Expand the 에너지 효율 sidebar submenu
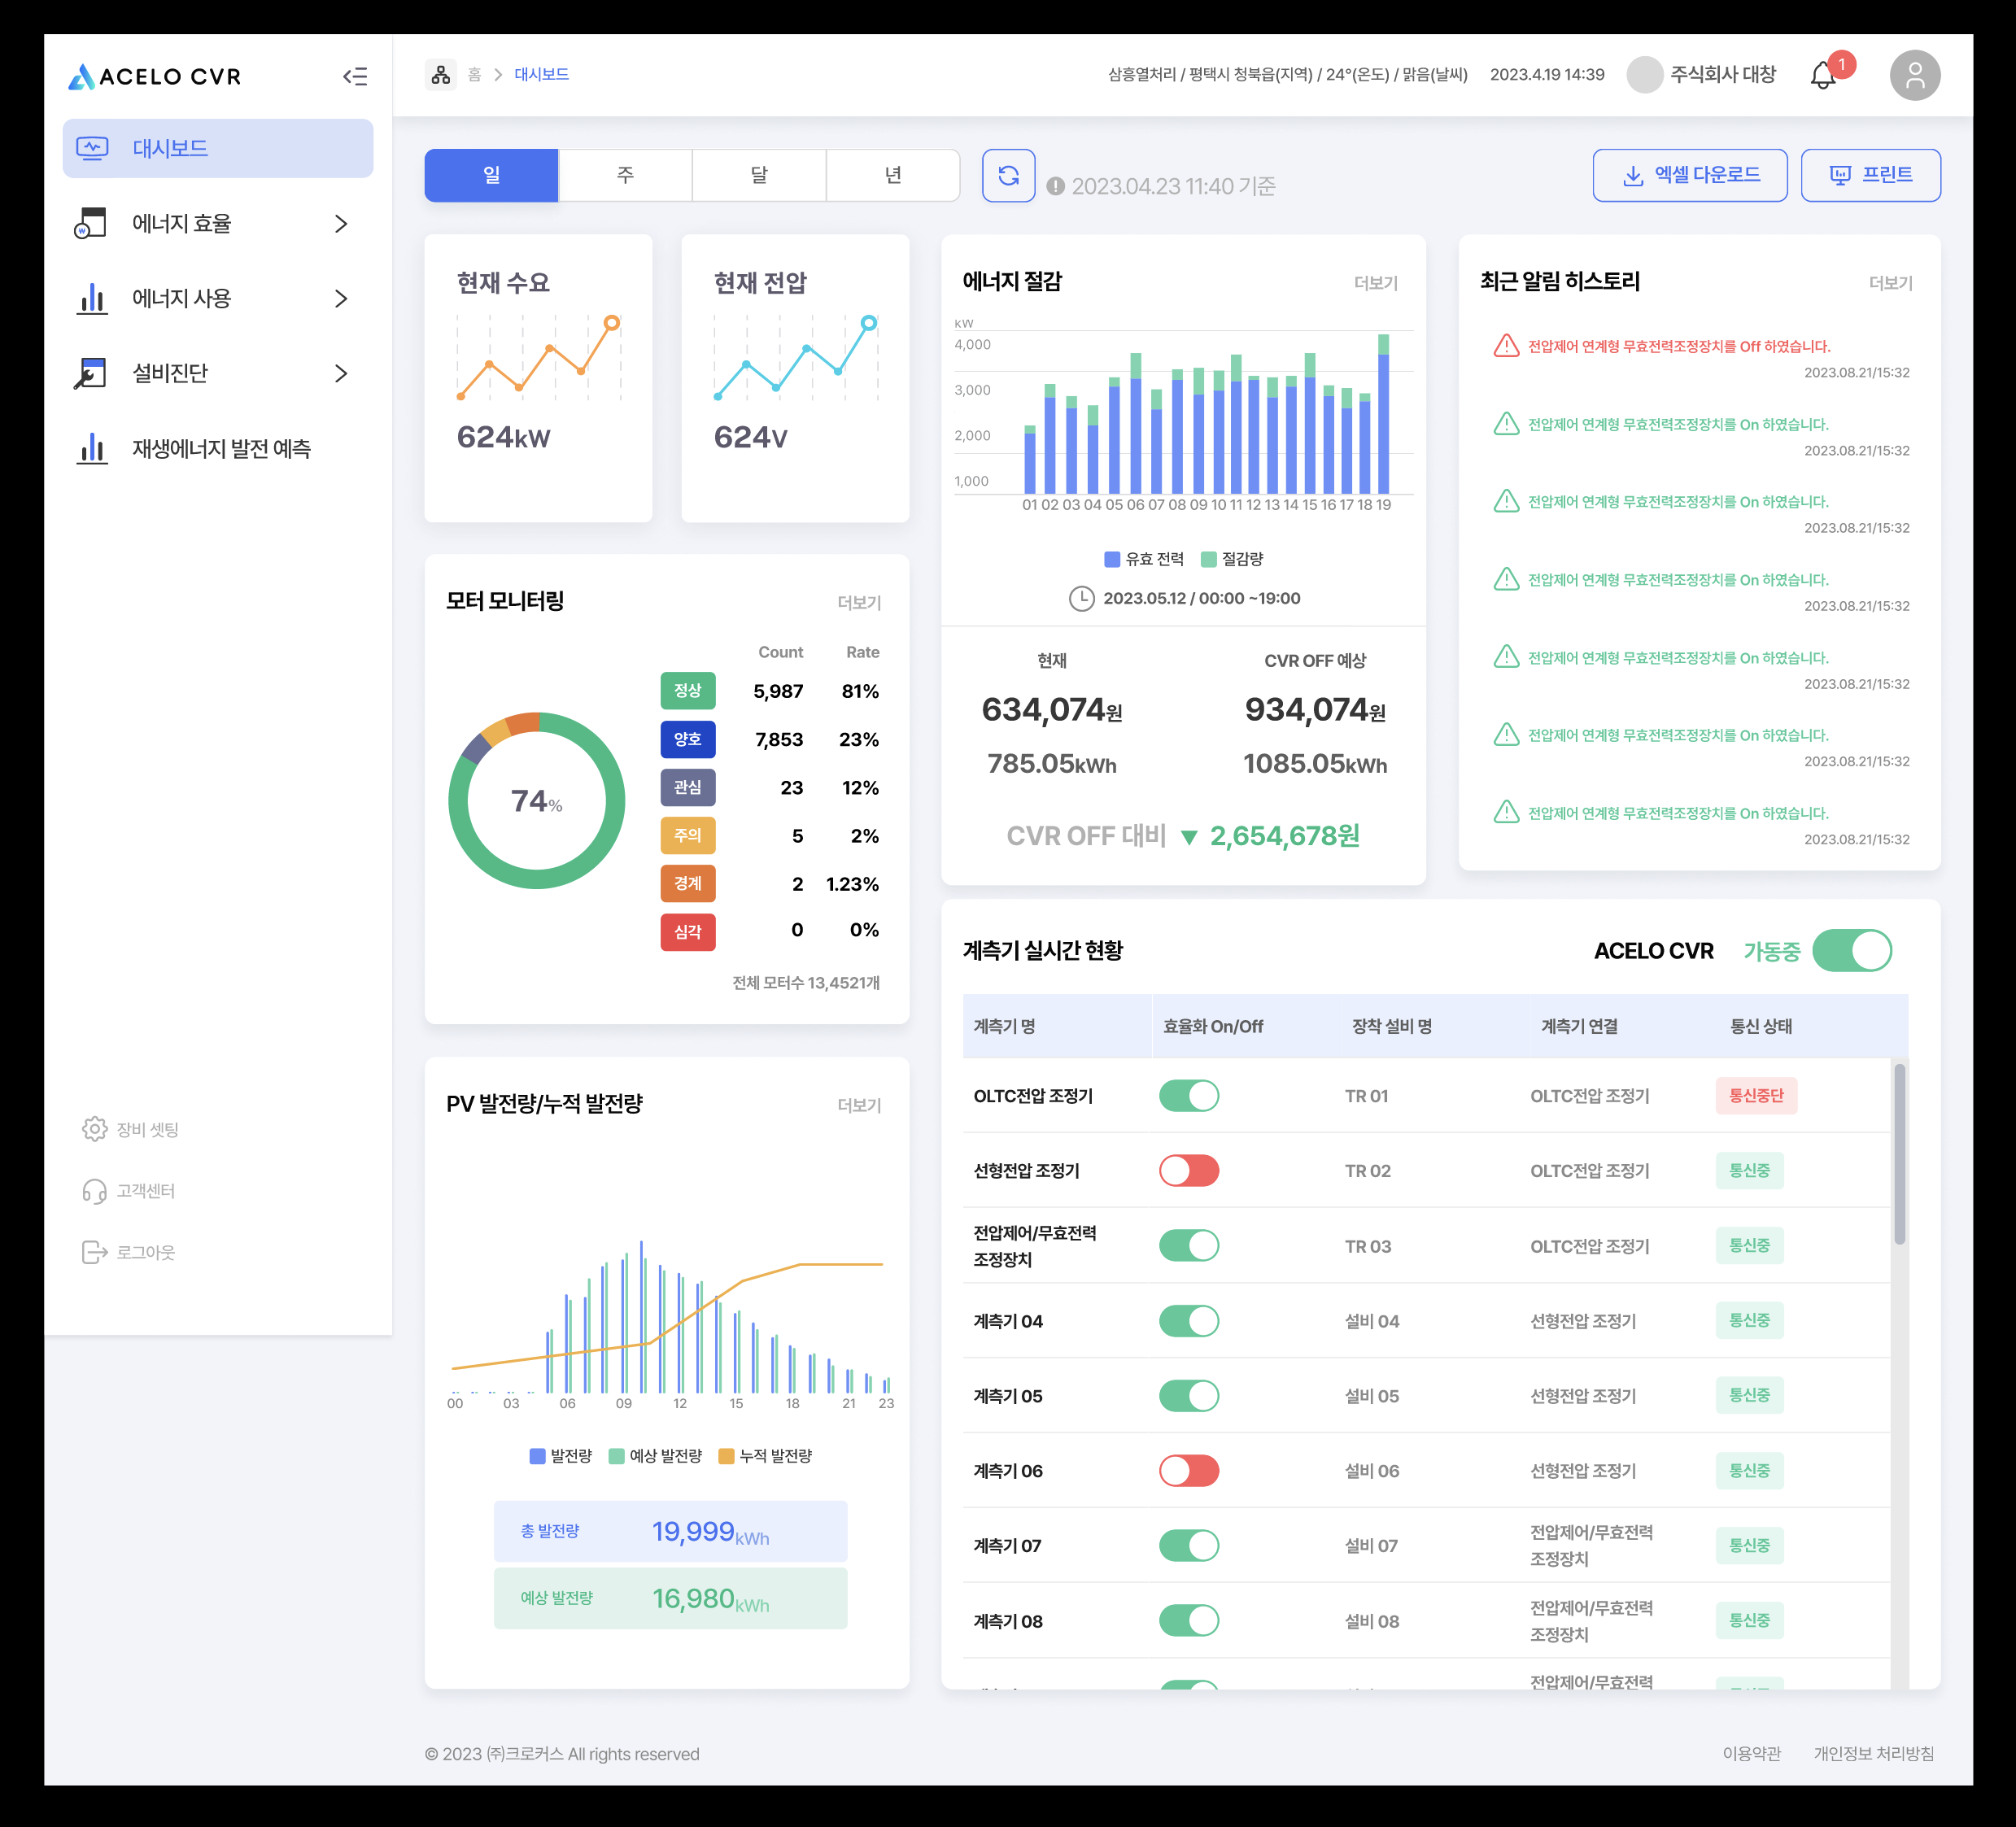This screenshot has height=1827, width=2016. tap(341, 224)
